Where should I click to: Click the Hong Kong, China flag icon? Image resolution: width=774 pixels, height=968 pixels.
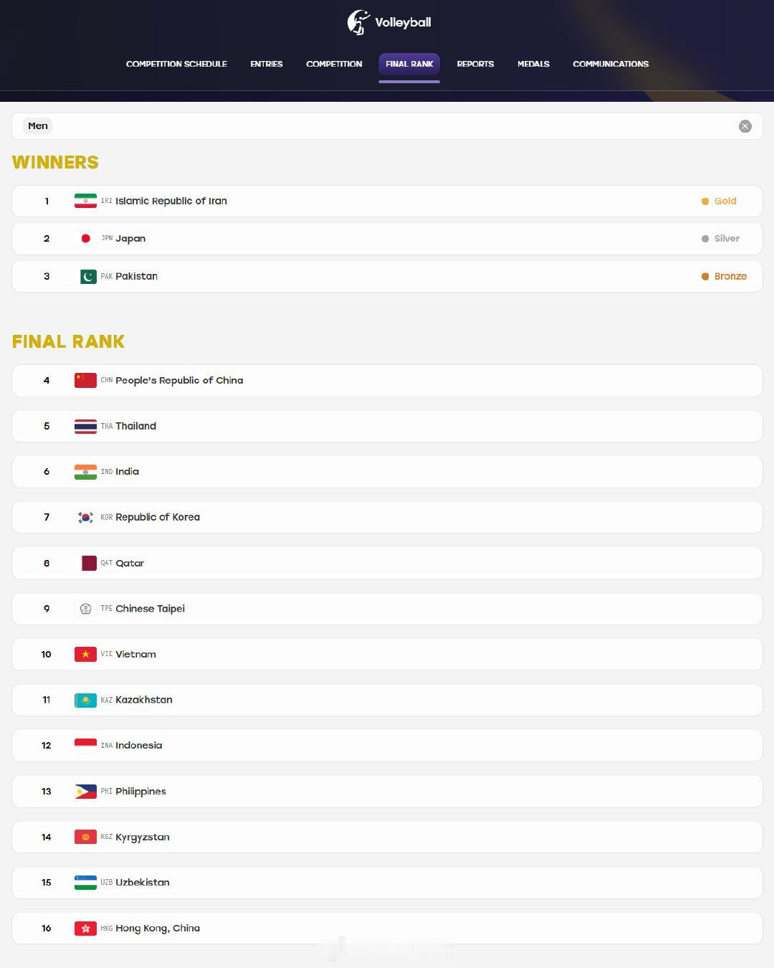pyautogui.click(x=85, y=928)
